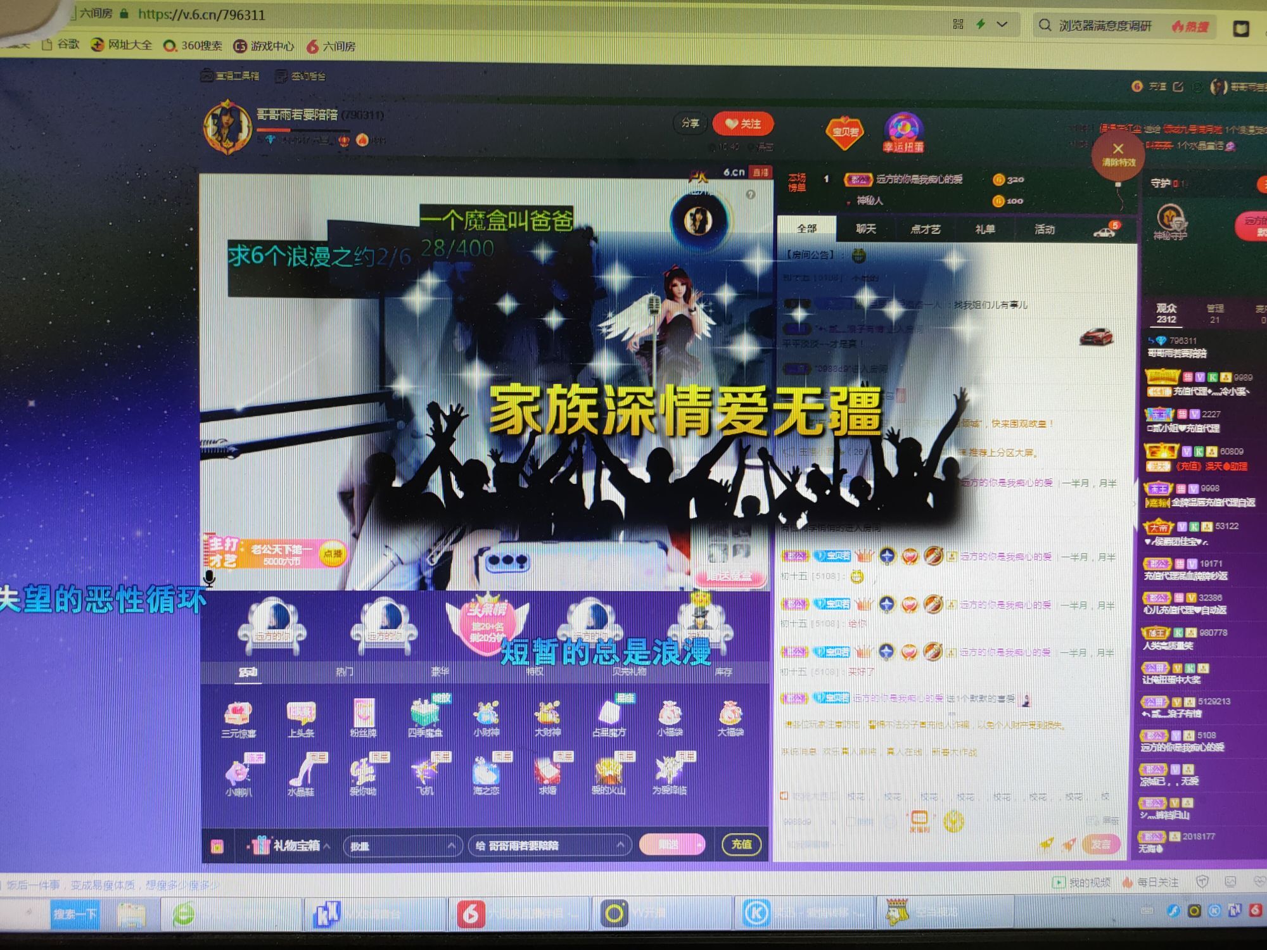The height and width of the screenshot is (950, 1267).
Task: Open the 宝贝若 heart badge
Action: click(844, 132)
